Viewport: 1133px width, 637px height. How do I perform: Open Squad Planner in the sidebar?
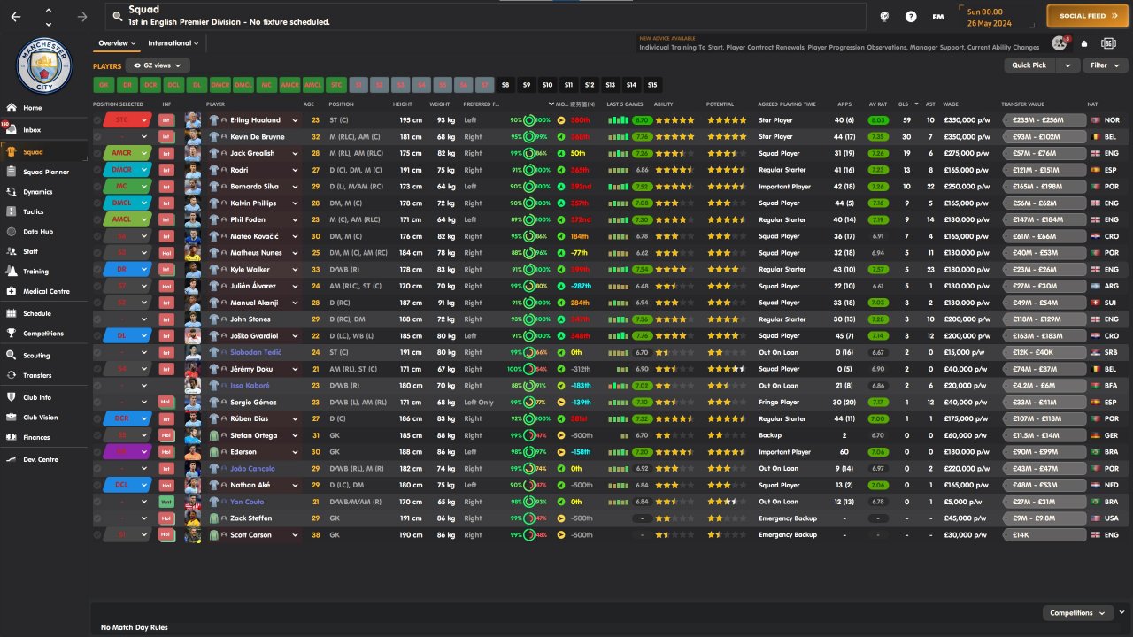click(x=46, y=172)
